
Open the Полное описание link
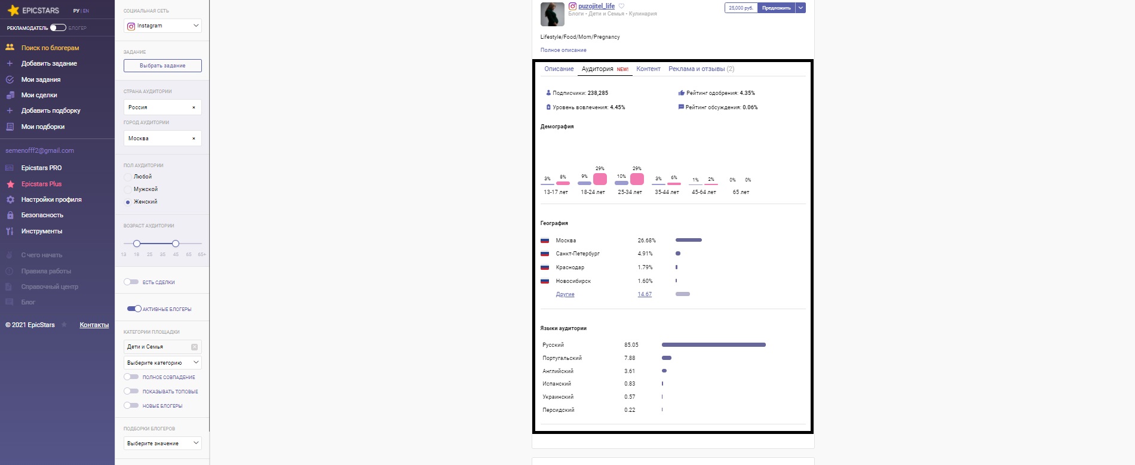[563, 50]
